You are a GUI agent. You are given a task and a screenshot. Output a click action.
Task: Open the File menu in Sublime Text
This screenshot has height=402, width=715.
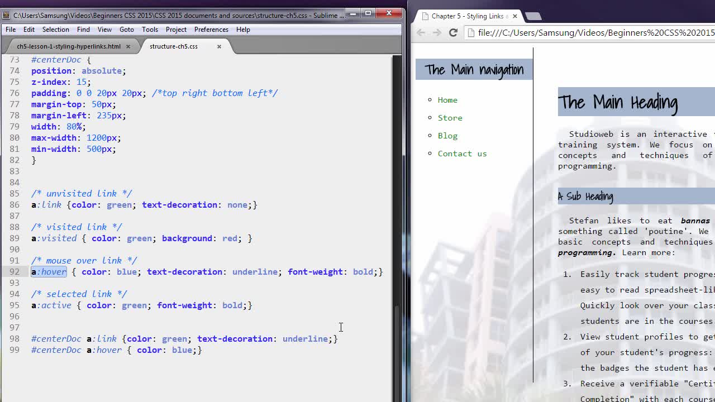coord(11,30)
